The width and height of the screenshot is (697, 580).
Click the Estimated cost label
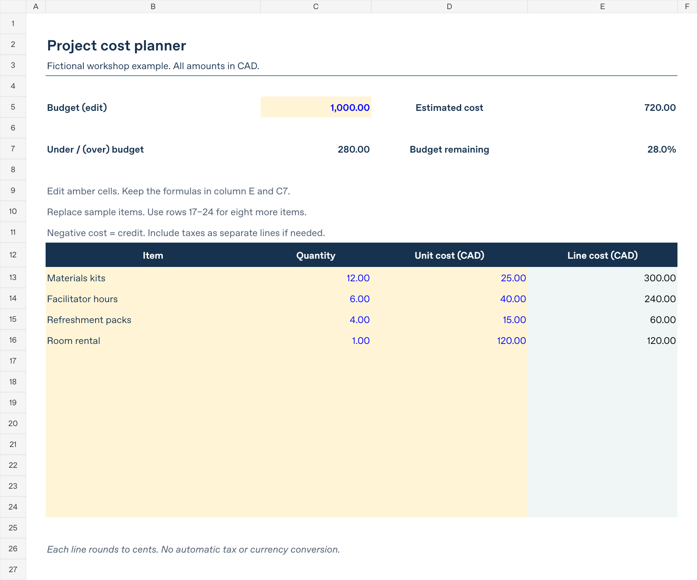click(449, 107)
